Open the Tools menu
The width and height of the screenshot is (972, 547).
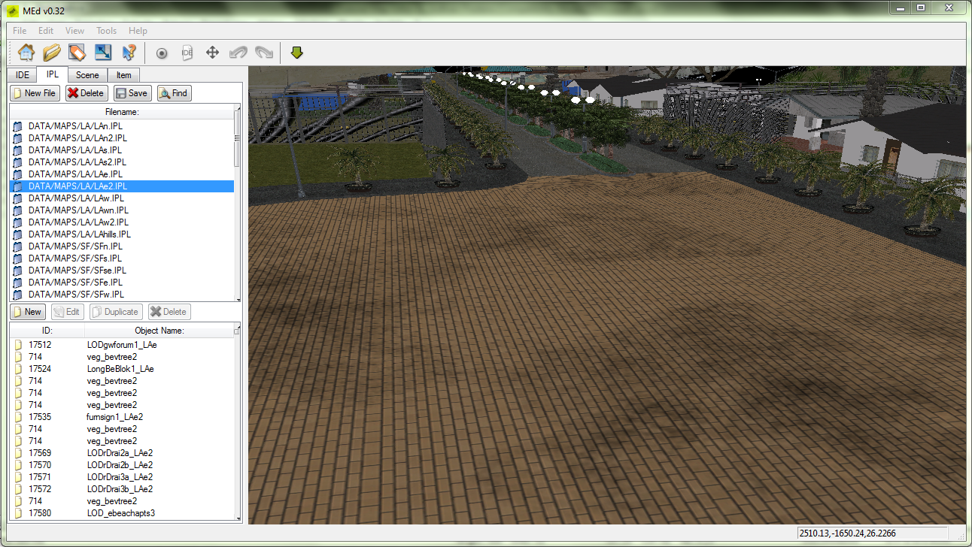point(106,31)
